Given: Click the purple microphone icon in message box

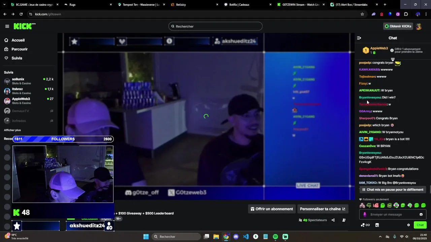Looking at the screenshot, I should click(365, 214).
